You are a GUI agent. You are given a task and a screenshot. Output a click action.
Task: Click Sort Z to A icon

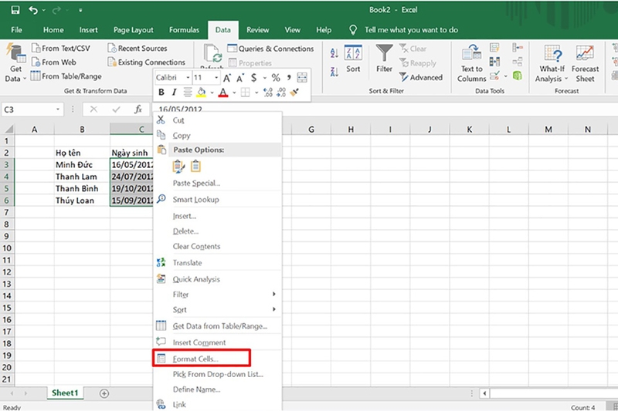pyautogui.click(x=334, y=72)
